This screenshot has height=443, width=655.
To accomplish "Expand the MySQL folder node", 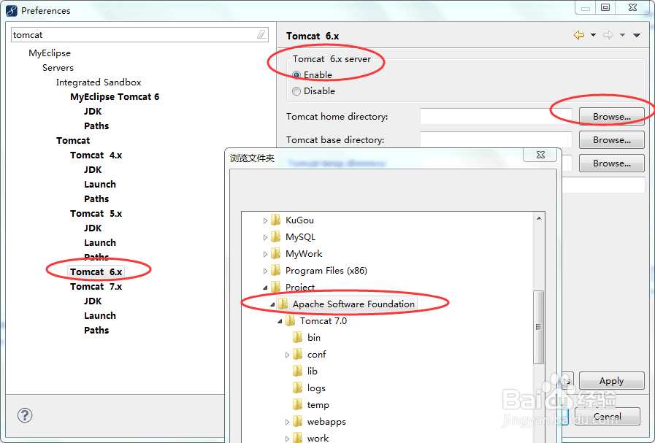I will click(265, 237).
